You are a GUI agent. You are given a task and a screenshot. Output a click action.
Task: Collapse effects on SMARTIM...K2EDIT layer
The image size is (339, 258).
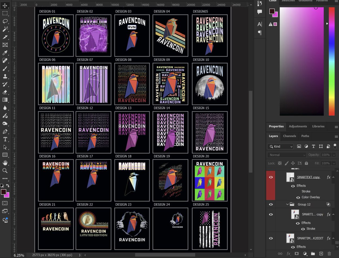click(x=334, y=238)
